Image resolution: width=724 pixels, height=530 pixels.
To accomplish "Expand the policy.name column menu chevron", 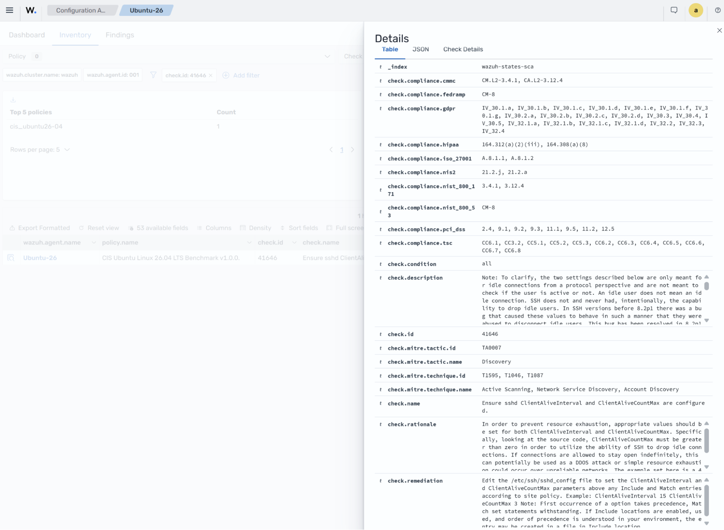I will (x=249, y=243).
